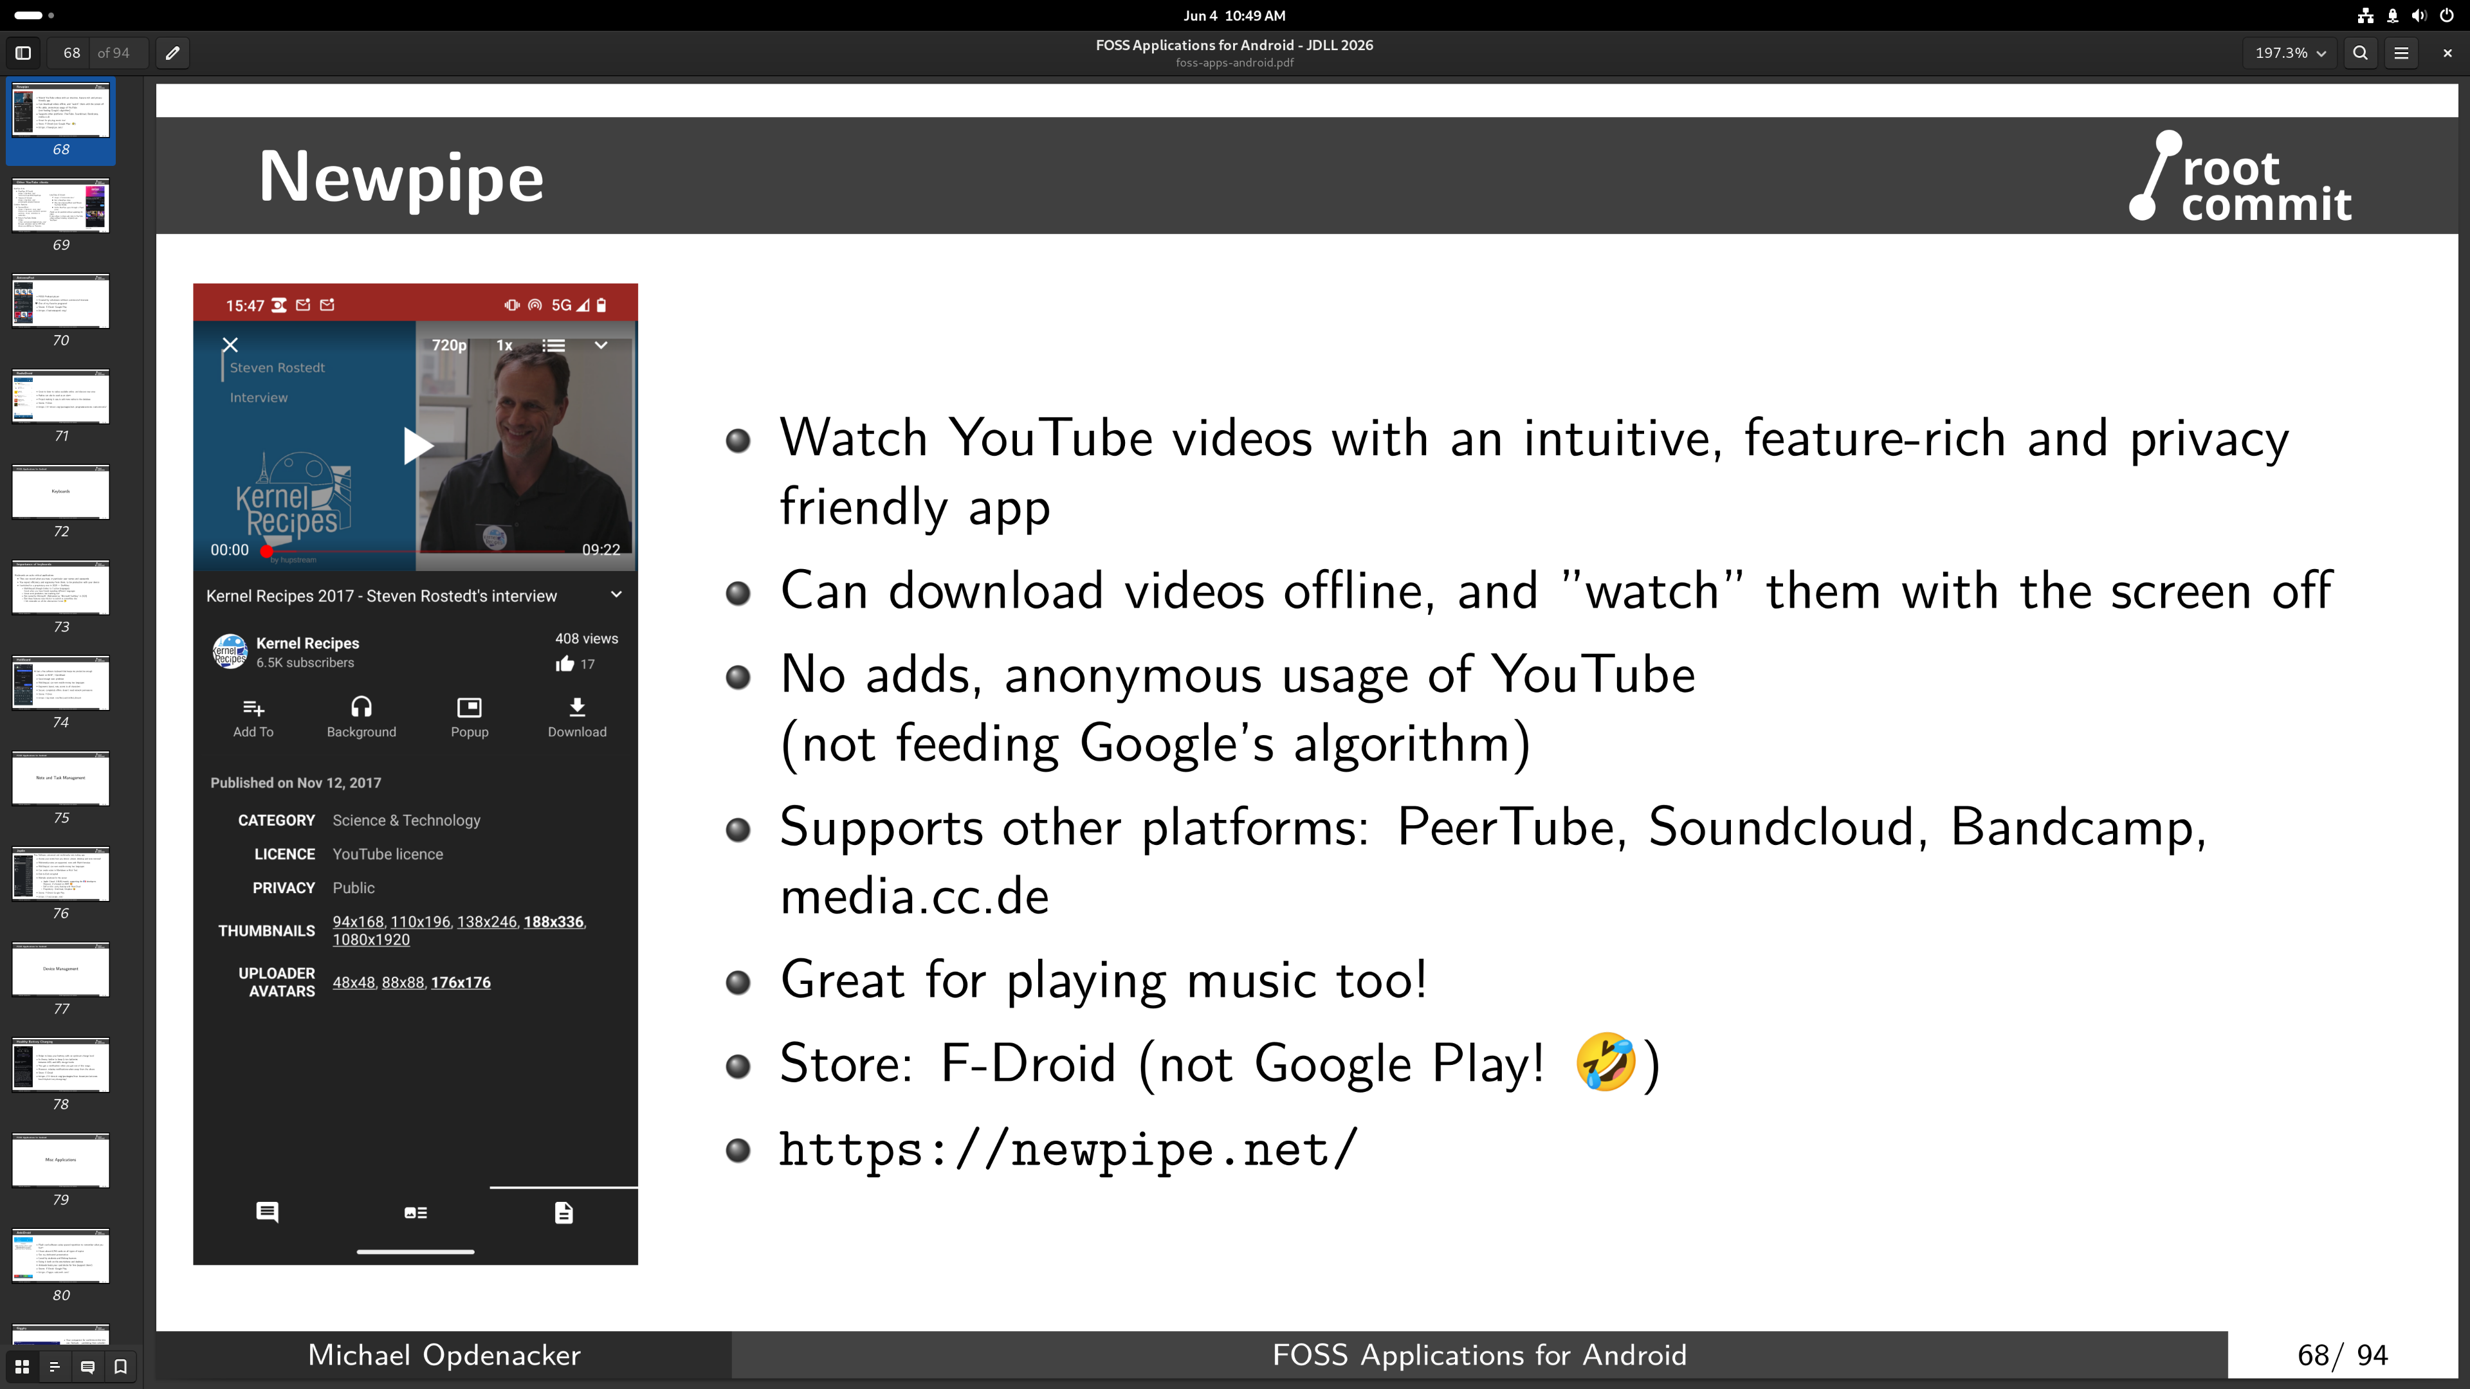Screen dimensions: 2470x1389
Task: Click the chevron at the player's top right
Action: point(601,345)
